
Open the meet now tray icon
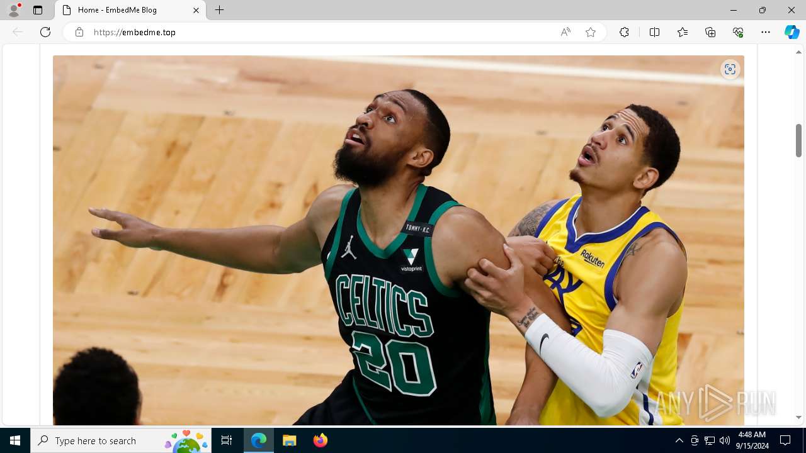click(695, 440)
